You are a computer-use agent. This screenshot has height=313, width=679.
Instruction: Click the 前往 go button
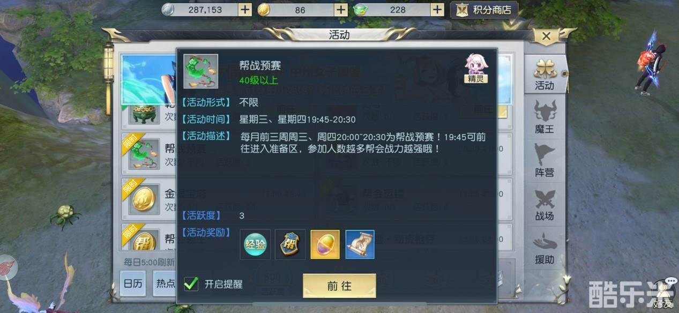pyautogui.click(x=339, y=286)
